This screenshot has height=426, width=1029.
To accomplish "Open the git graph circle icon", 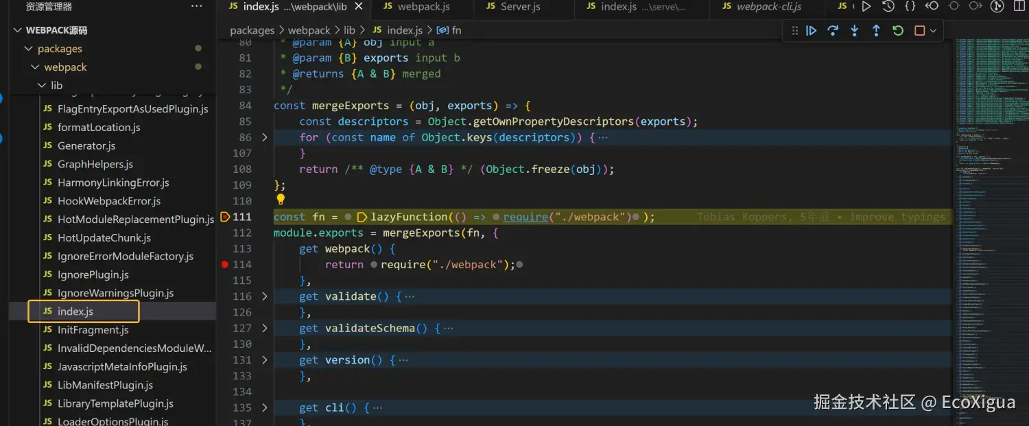I will (x=997, y=7).
